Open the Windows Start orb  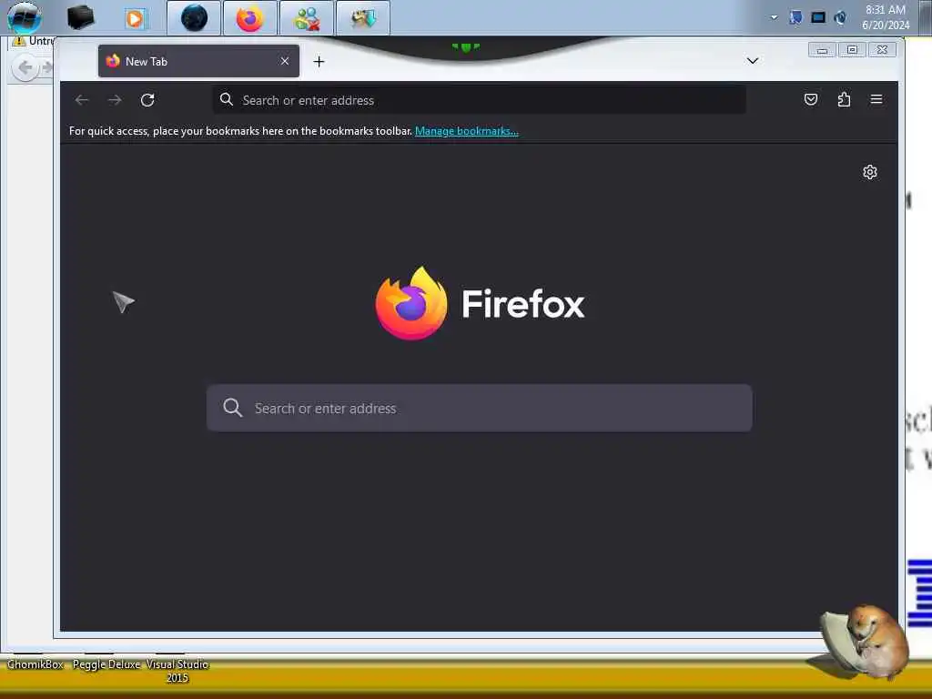click(x=24, y=18)
